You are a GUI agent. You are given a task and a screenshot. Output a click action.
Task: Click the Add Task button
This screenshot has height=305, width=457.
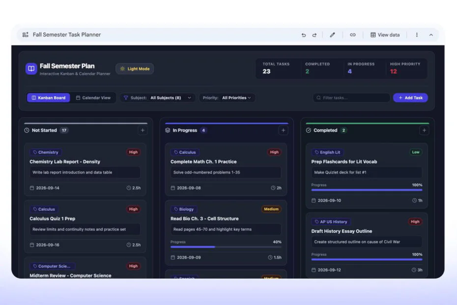click(x=410, y=98)
